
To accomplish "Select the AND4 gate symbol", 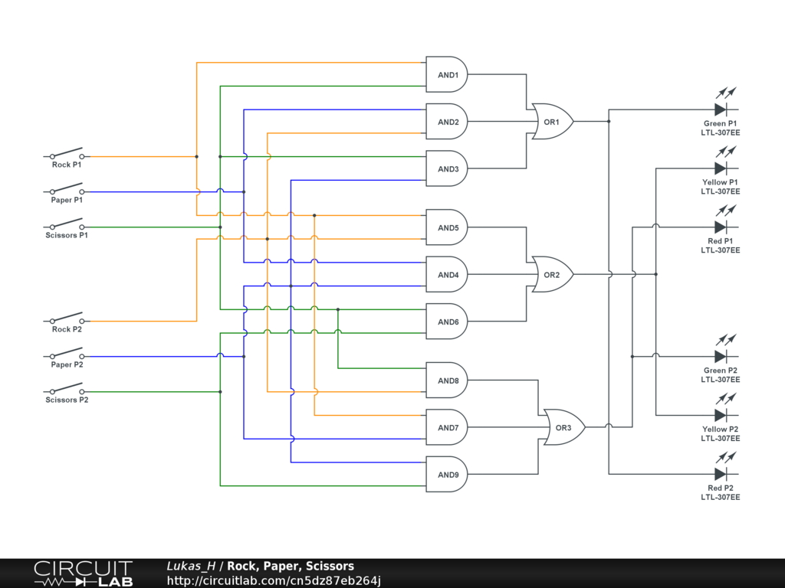I will pyautogui.click(x=446, y=274).
